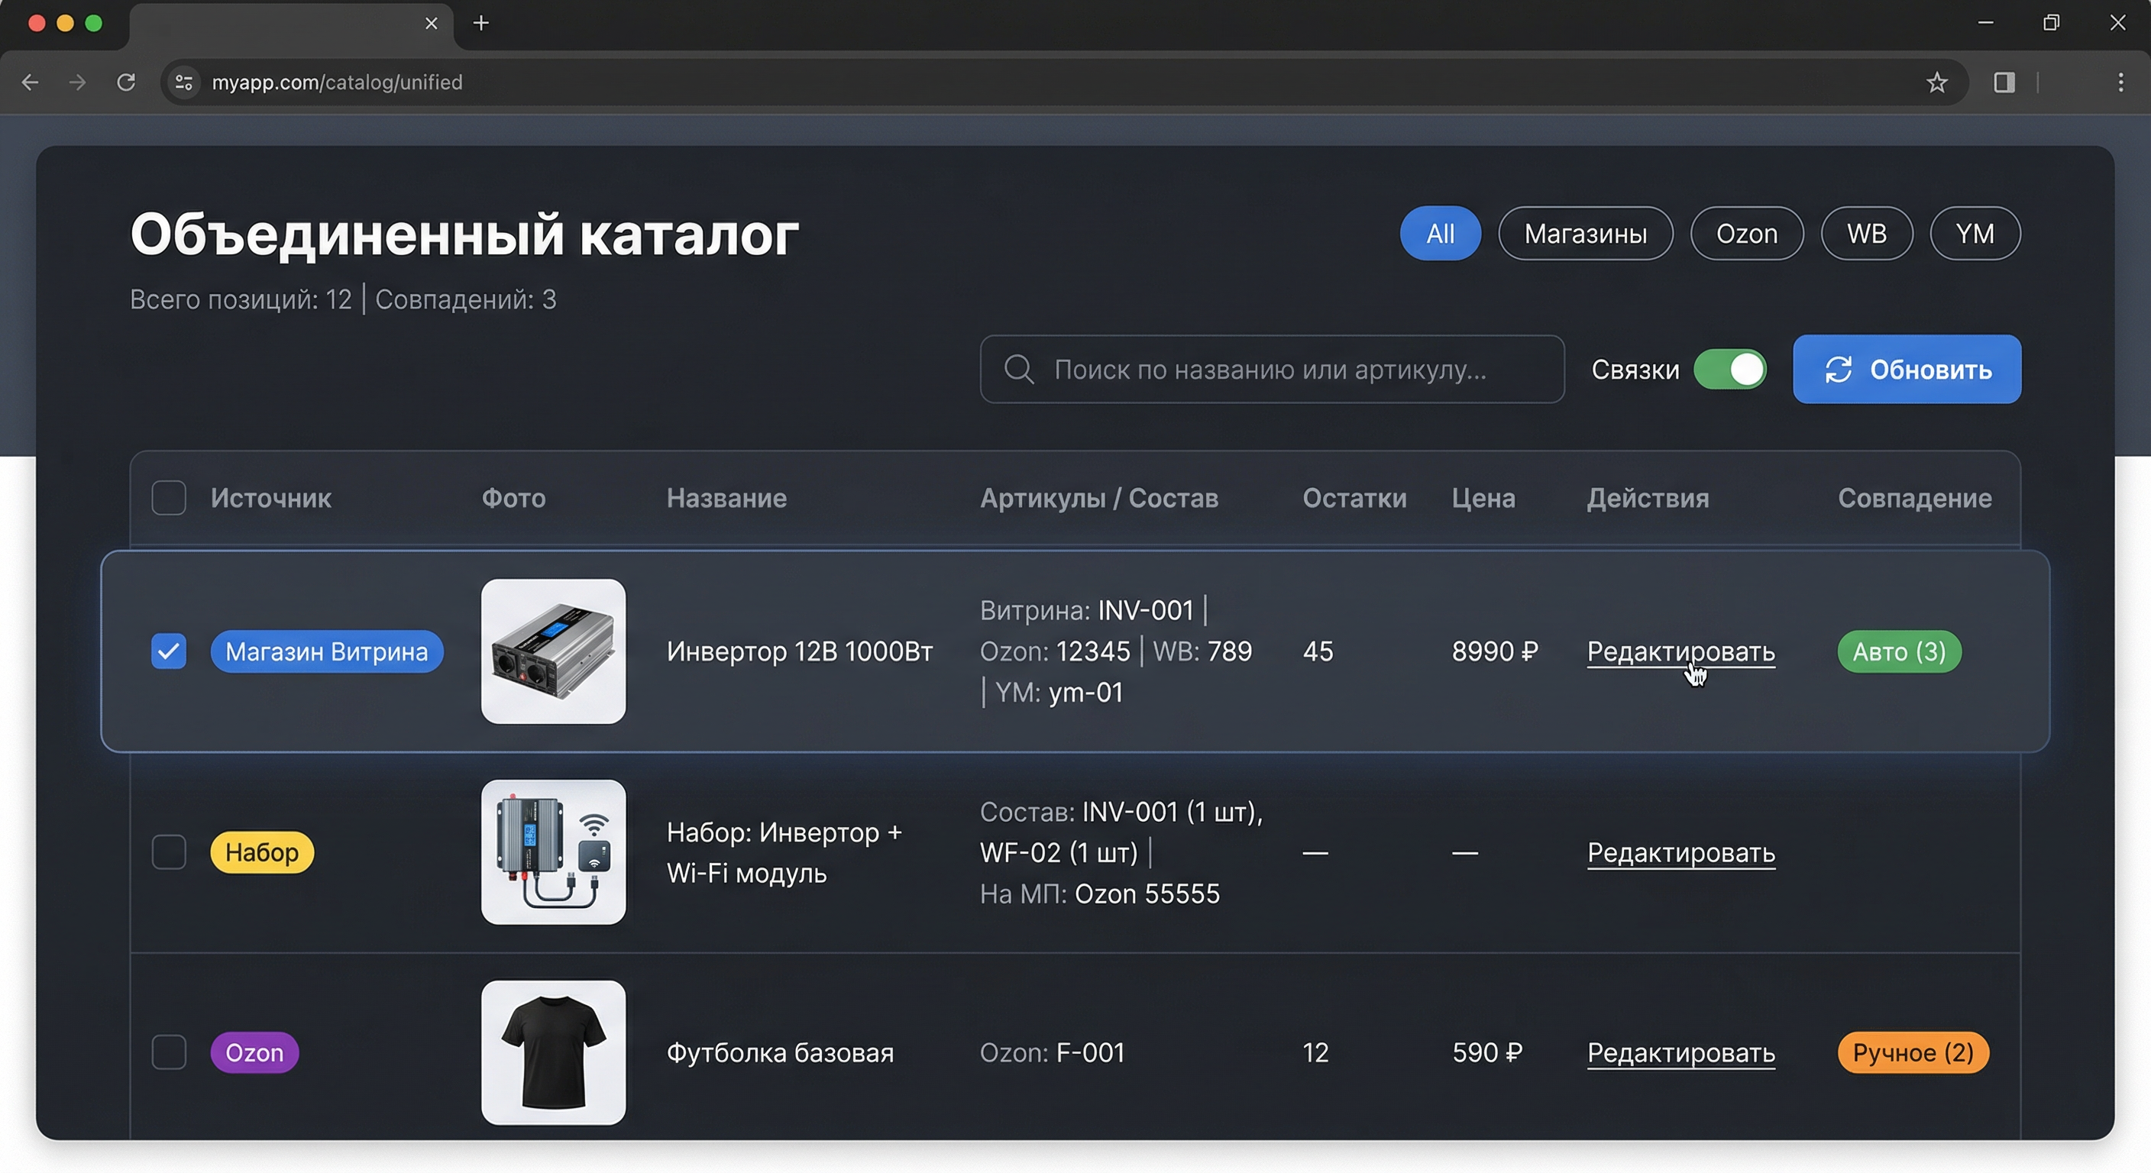Bookmark page with the star icon

point(1936,82)
